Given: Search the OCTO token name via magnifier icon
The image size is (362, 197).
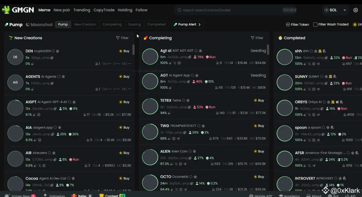Looking at the screenshot, I should [x=191, y=177].
